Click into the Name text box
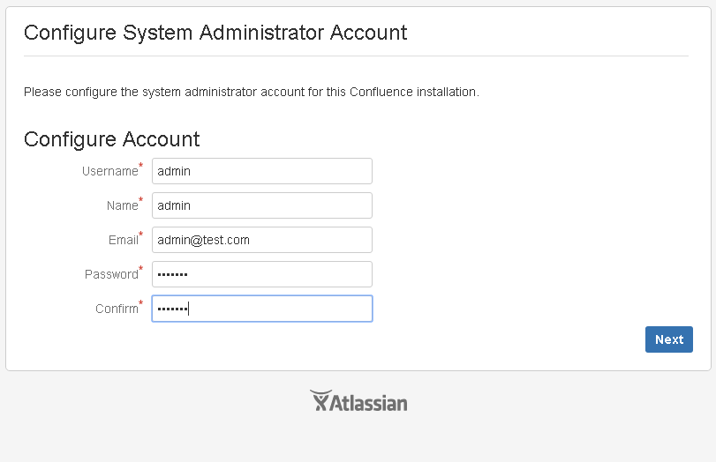The width and height of the screenshot is (716, 462). click(x=262, y=205)
